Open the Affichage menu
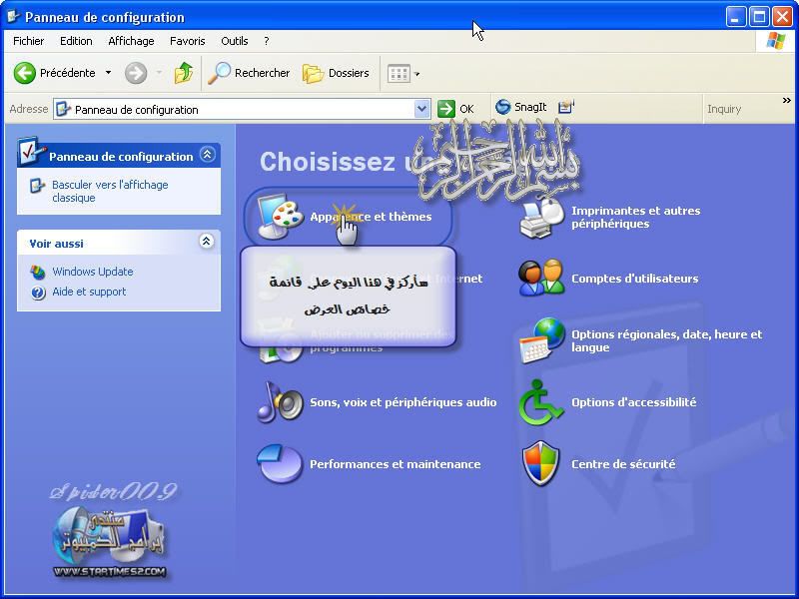Screen dimensions: 799x599 [x=131, y=41]
